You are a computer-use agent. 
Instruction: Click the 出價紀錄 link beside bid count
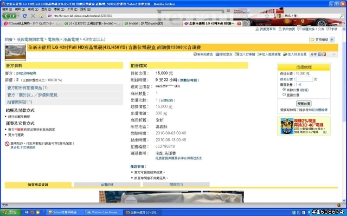click(167, 100)
